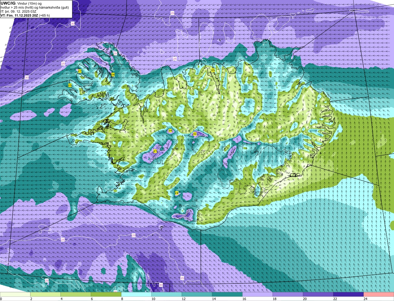
Task: Pick the medium teal 12–14 legend swatch
Action: click(198, 294)
